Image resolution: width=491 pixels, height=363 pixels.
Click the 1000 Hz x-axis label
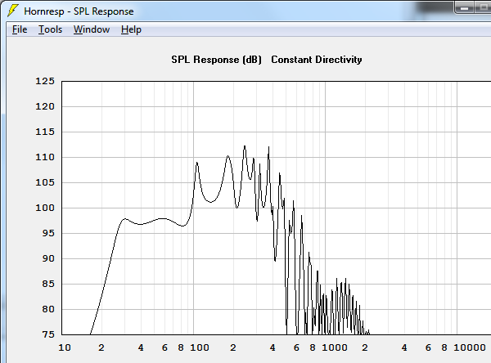(x=333, y=347)
